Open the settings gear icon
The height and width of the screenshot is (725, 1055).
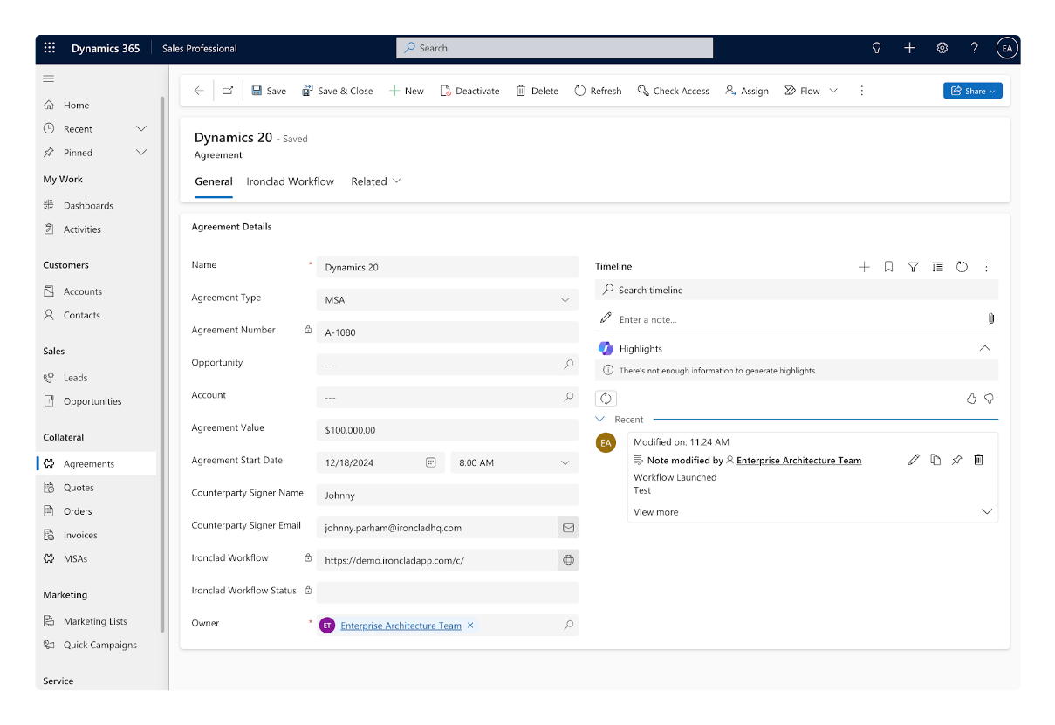942,48
